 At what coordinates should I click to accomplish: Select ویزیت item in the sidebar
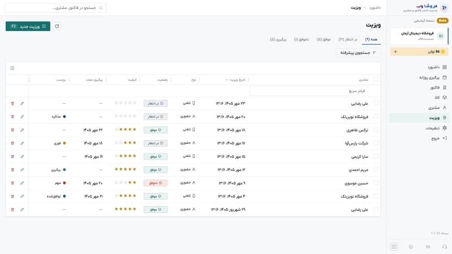419,118
